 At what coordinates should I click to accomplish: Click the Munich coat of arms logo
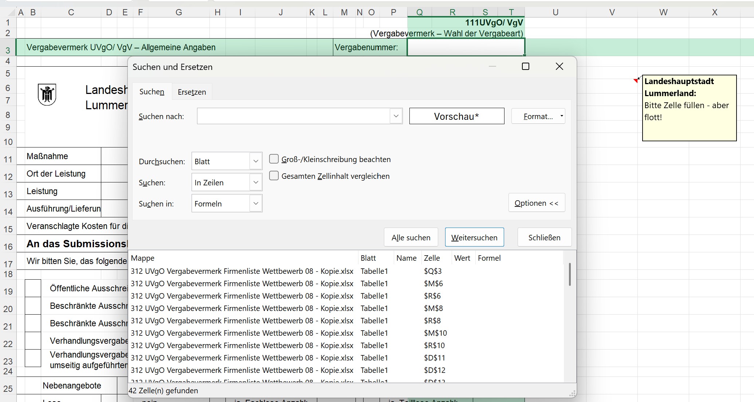47,95
